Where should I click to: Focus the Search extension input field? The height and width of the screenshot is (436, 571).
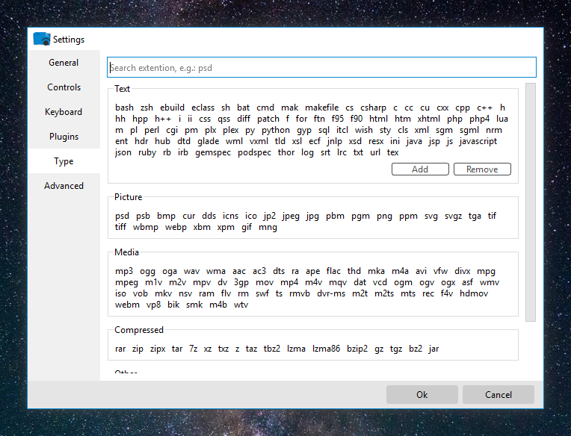click(x=321, y=67)
